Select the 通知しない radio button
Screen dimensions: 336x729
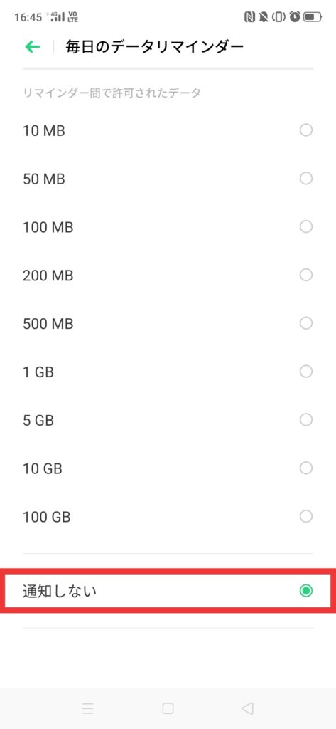[x=306, y=591]
